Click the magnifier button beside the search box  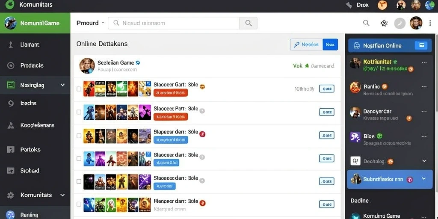tap(249, 23)
